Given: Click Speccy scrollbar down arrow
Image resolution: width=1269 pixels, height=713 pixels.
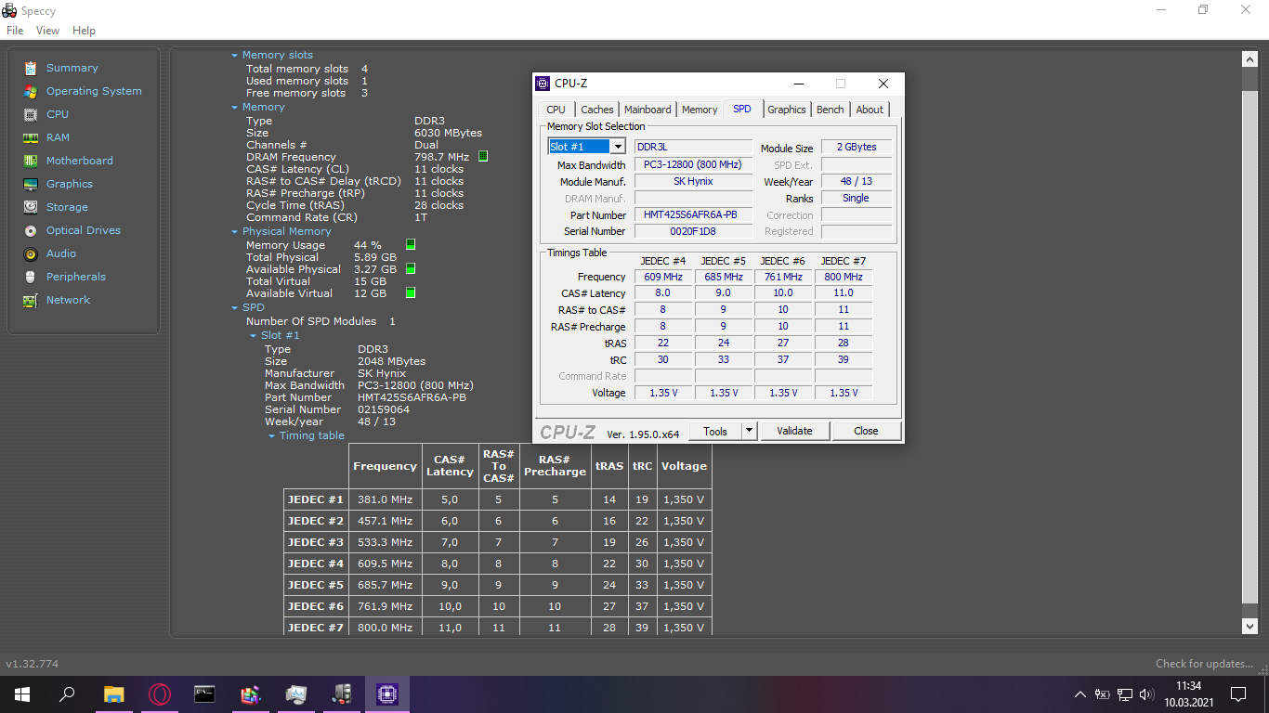Looking at the screenshot, I should [1249, 627].
